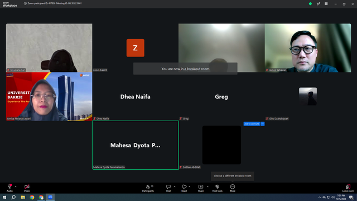This screenshot has height=201, width=357.
Task: Select the Mahesa Dyota highlighted tile
Action: pos(135,145)
